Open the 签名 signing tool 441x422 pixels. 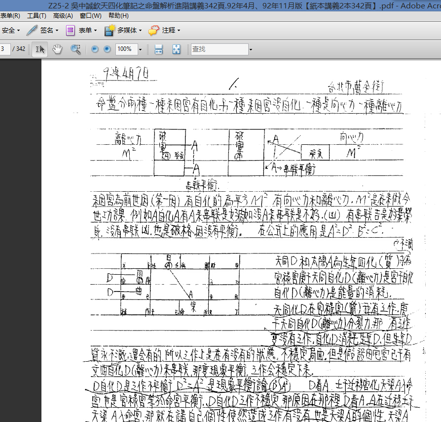click(x=44, y=30)
